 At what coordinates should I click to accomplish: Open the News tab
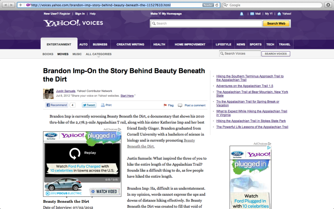241,44
